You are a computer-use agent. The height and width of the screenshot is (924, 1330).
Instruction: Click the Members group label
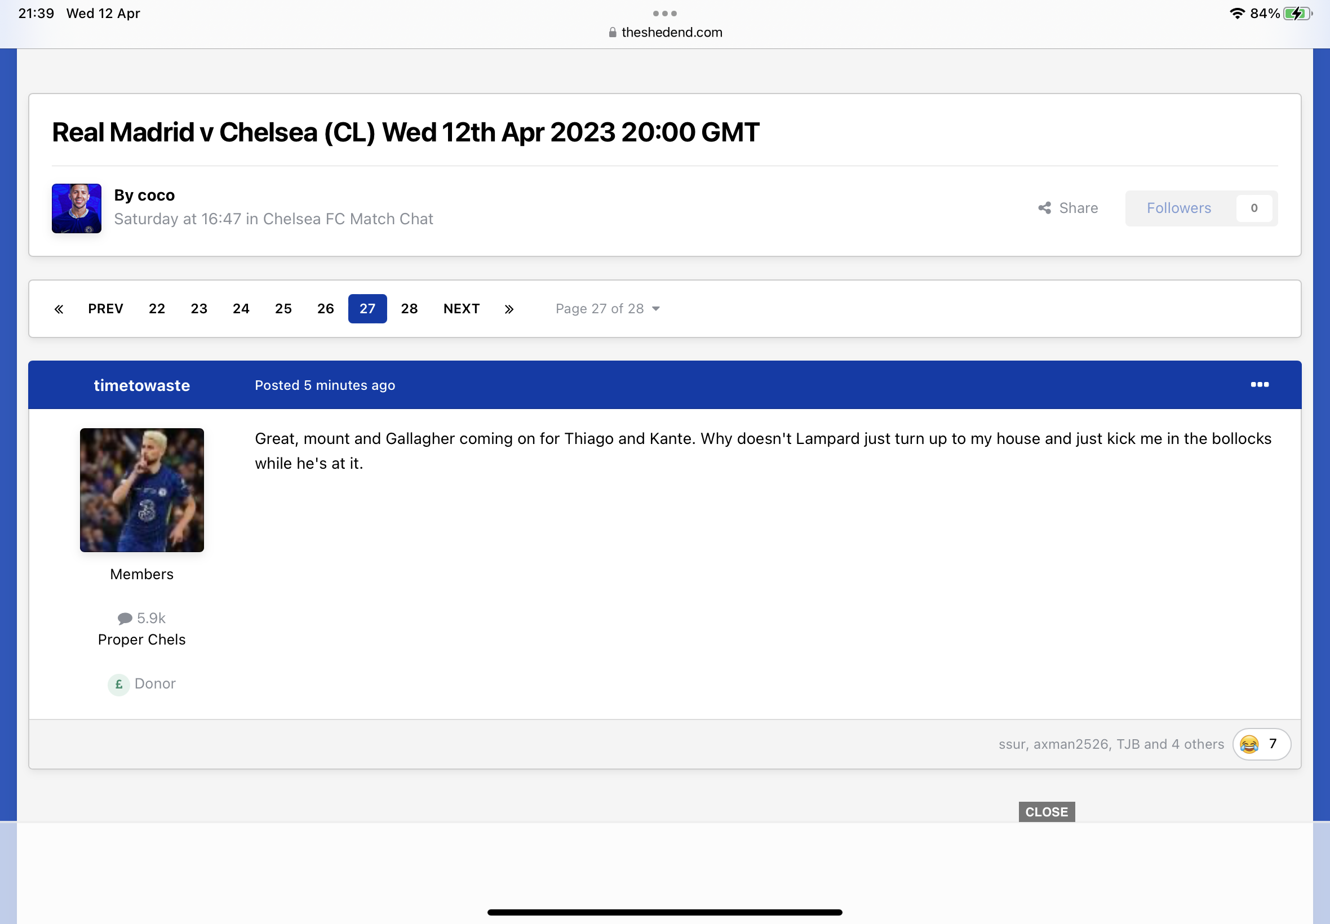coord(142,574)
